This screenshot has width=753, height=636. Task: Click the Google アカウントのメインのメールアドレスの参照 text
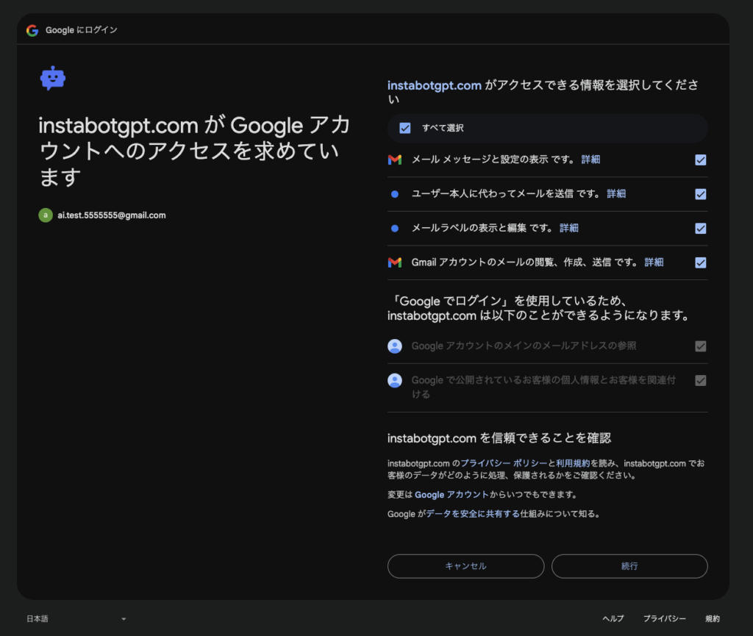524,346
